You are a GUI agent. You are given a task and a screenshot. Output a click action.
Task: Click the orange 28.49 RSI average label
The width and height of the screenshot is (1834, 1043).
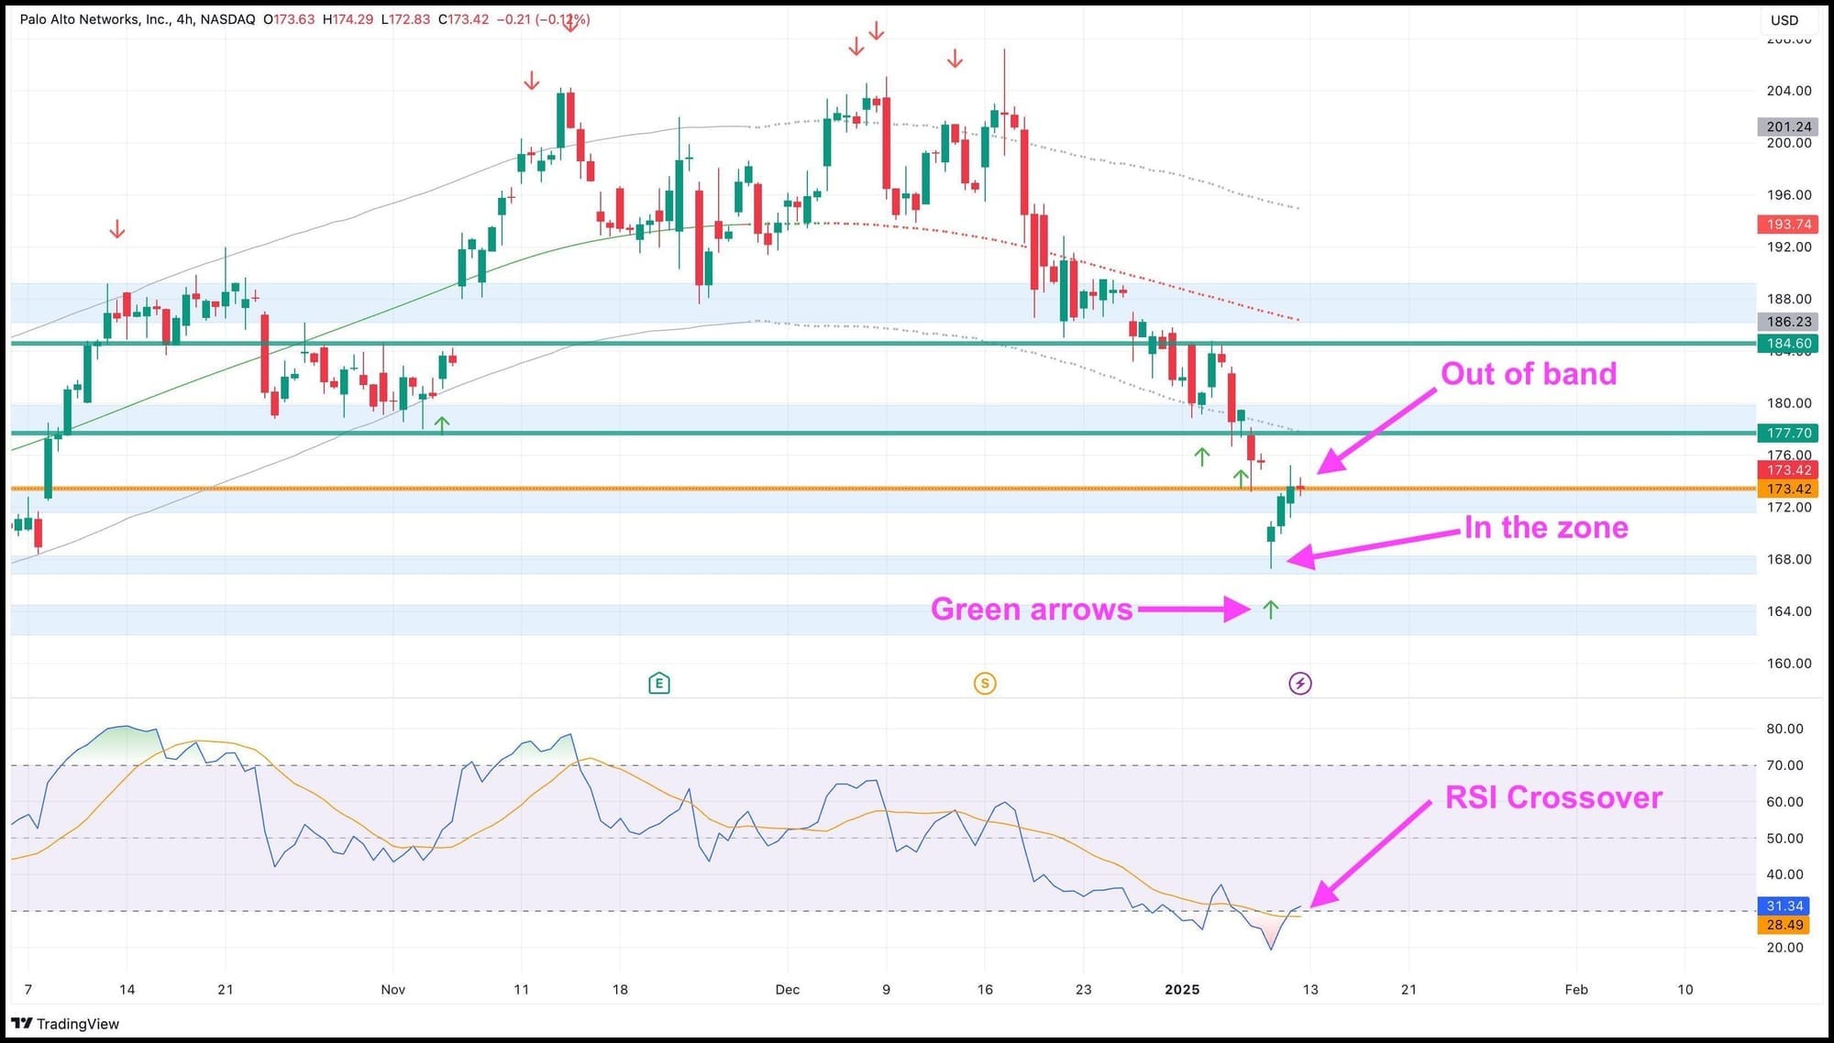1784,925
